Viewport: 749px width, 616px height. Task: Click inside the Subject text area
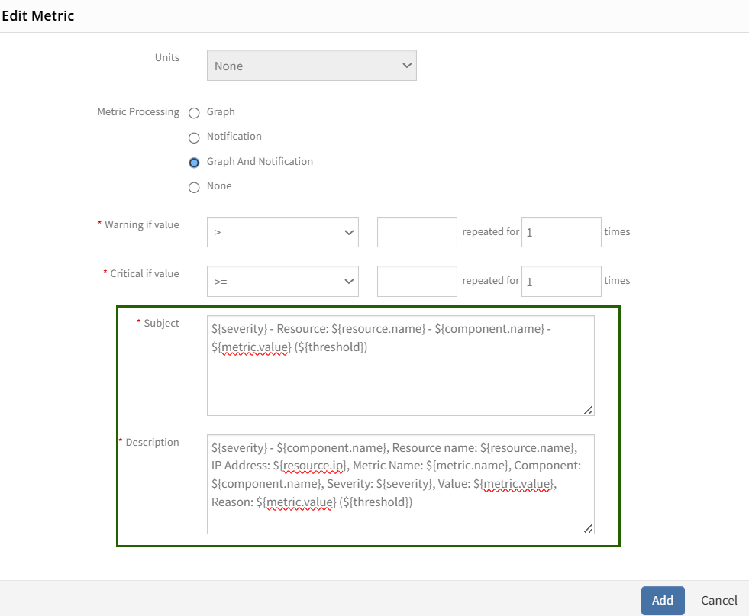coord(401,366)
